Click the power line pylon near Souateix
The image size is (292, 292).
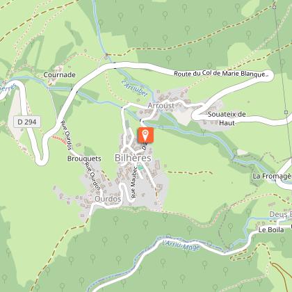286,113
